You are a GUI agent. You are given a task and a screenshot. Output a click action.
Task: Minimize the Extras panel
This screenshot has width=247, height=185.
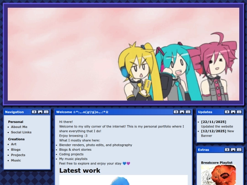pyautogui.click(x=233, y=150)
